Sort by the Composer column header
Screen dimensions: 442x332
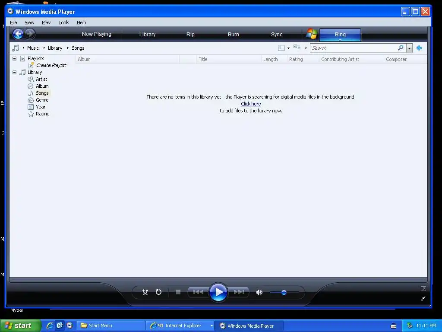(x=405, y=59)
